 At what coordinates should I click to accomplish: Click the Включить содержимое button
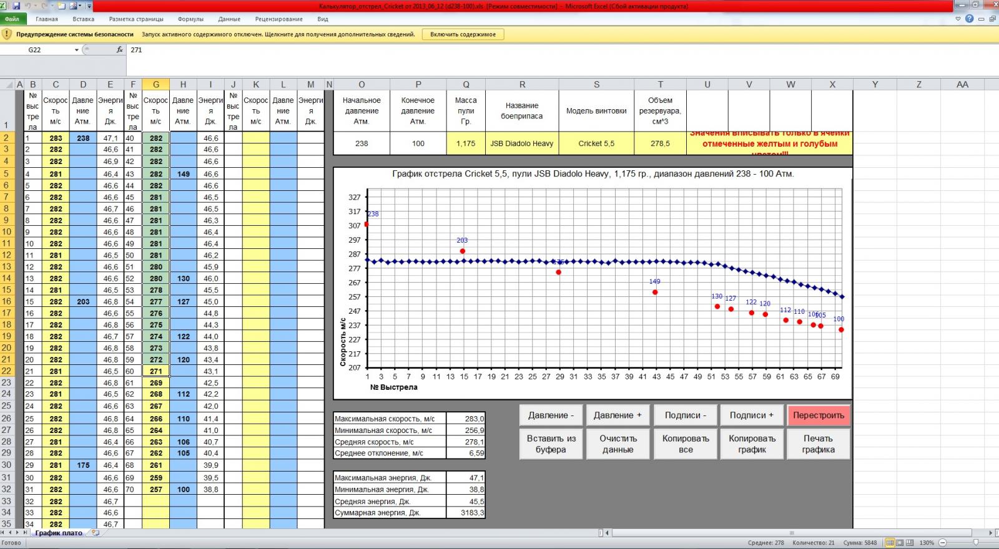(463, 34)
